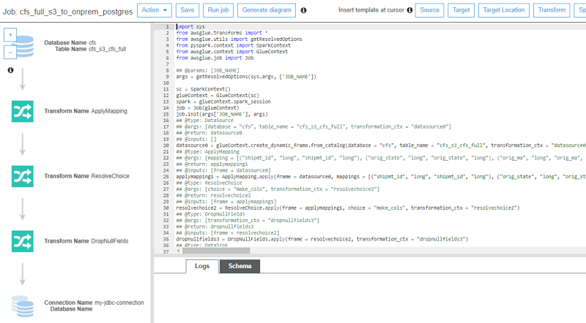Place cursor on line 1 import sys
Image resolution: width=586 pixels, height=323 pixels.
click(190, 26)
